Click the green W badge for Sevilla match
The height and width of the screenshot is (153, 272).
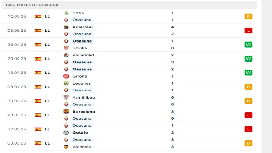[x=248, y=45]
